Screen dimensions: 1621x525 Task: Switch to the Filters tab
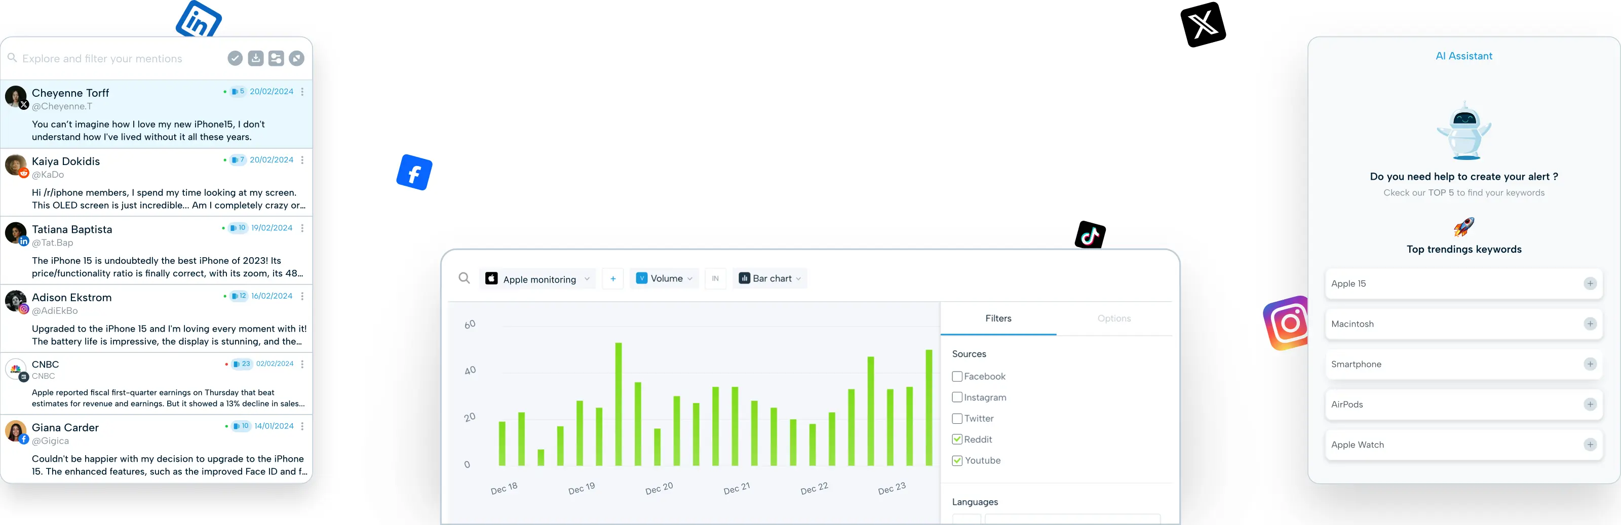(x=998, y=319)
